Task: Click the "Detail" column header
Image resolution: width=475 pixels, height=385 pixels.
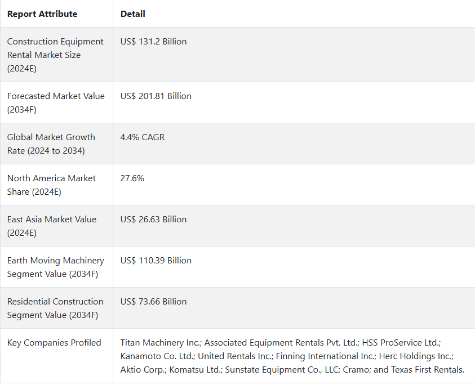Action: [133, 14]
